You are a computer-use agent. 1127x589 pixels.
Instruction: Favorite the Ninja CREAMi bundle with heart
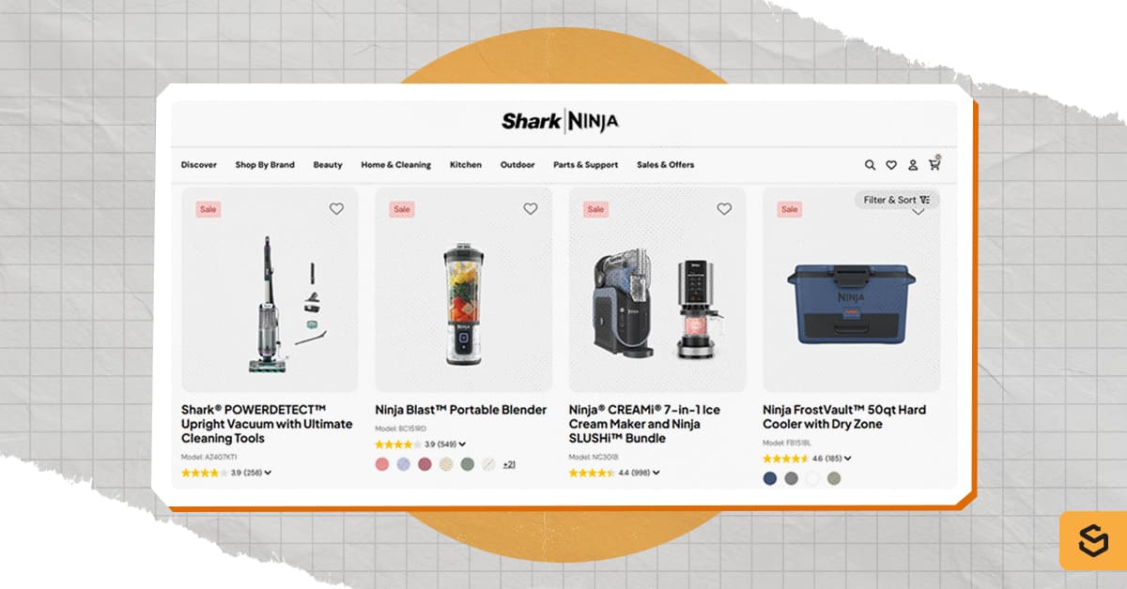(x=723, y=209)
